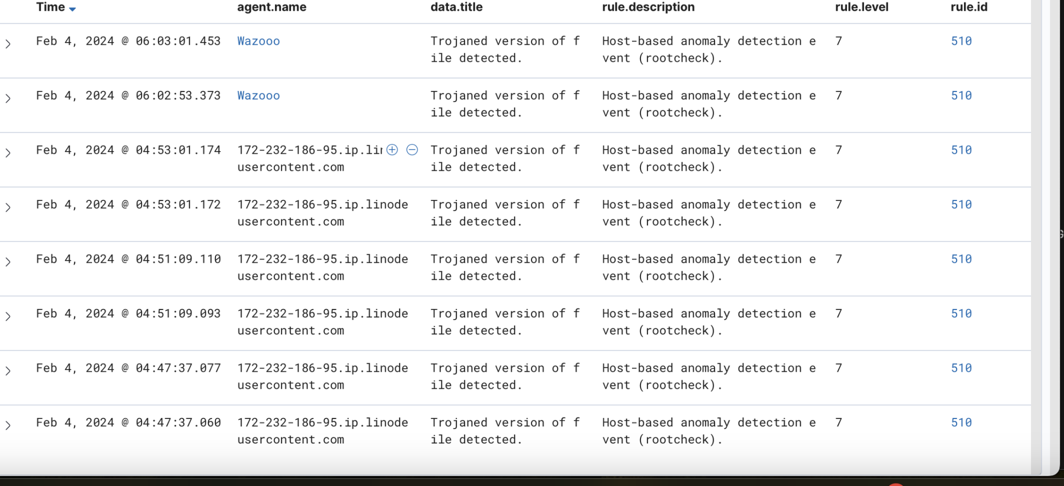Open the Wazooo agent link in the first row

(259, 41)
